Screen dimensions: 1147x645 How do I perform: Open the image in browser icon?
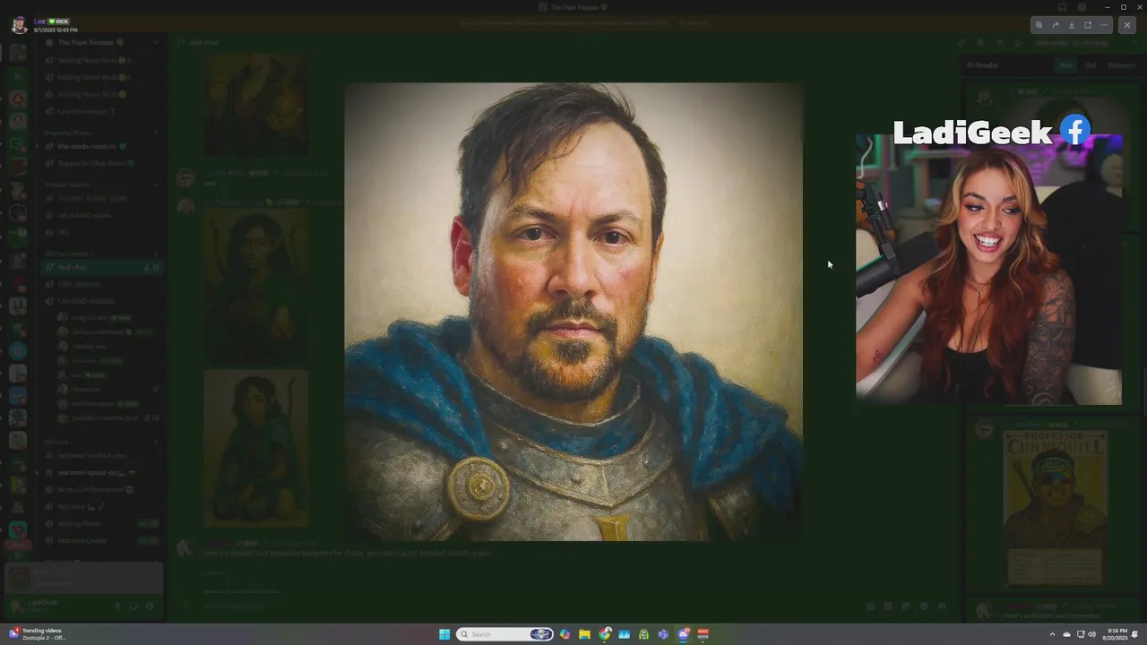[1088, 25]
